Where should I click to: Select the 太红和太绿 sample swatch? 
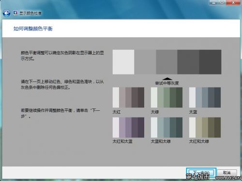pos(205,127)
